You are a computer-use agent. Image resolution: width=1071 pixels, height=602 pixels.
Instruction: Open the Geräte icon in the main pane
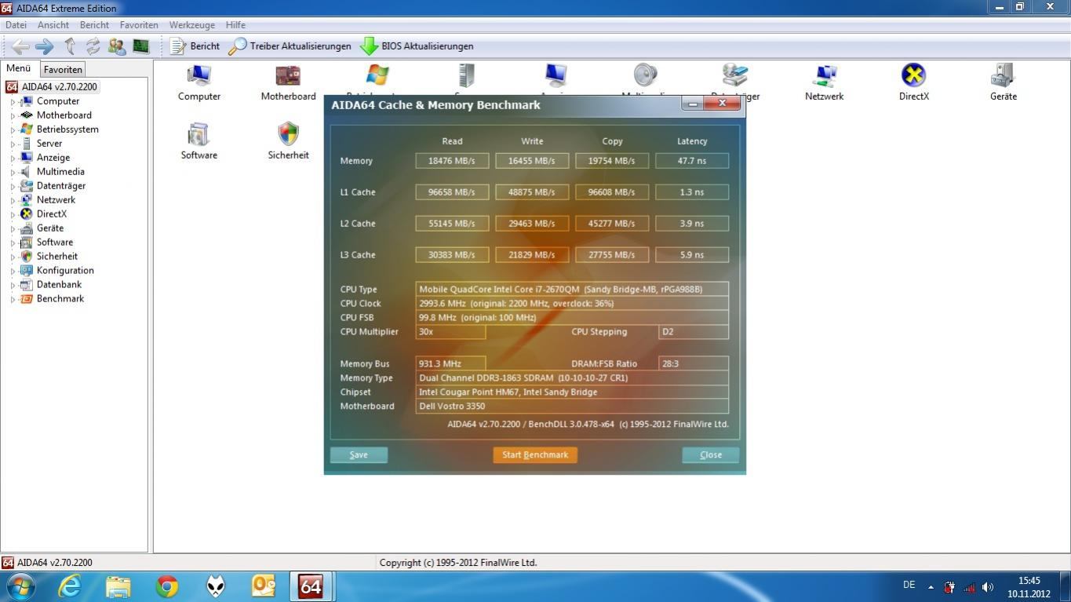point(1003,82)
